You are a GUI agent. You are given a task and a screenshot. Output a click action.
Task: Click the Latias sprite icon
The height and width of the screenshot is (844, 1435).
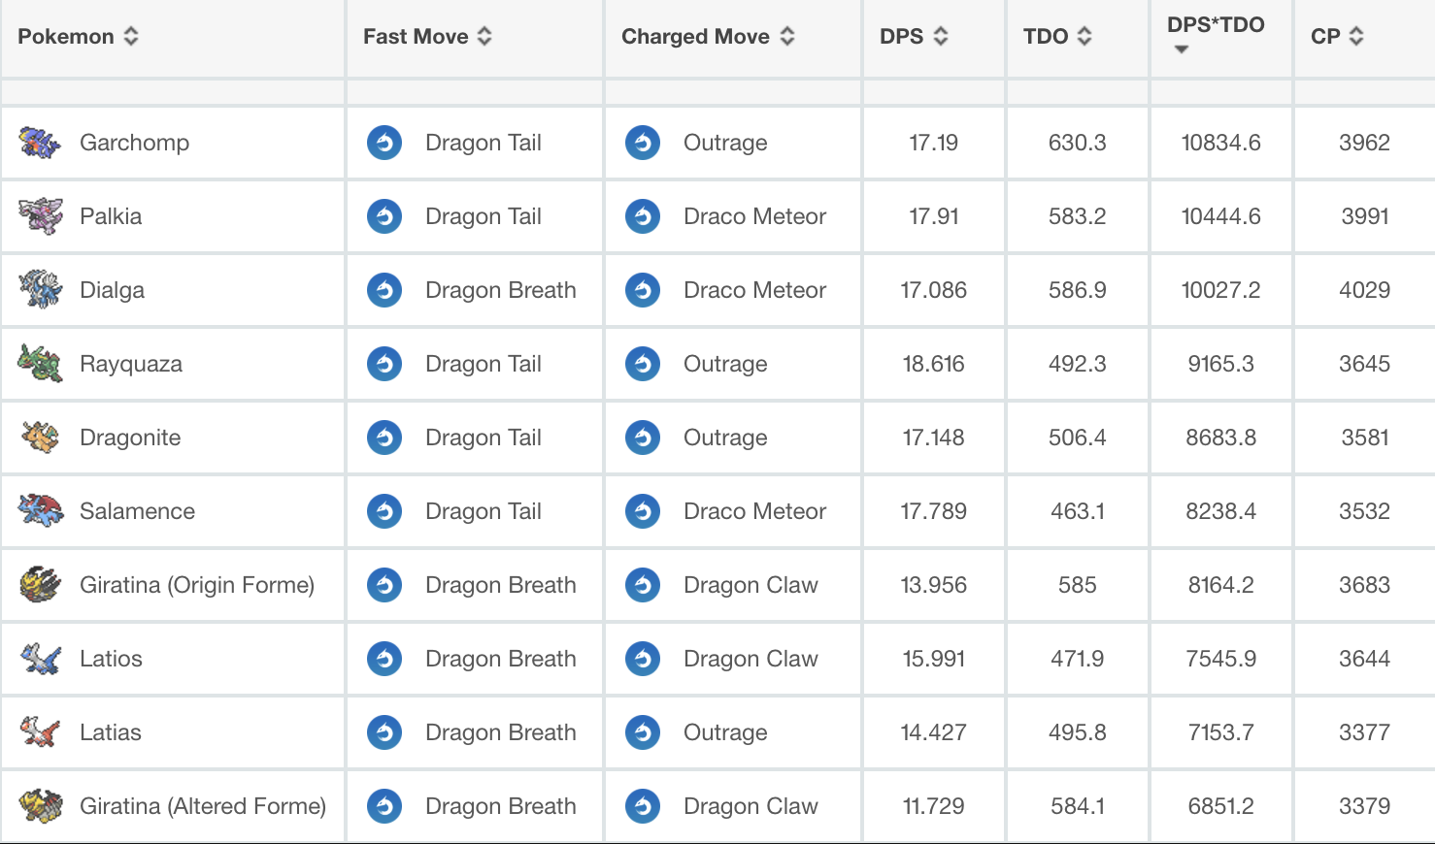coord(40,732)
